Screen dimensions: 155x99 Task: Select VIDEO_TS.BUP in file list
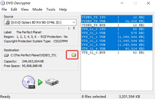pyautogui.click(x=117, y=25)
